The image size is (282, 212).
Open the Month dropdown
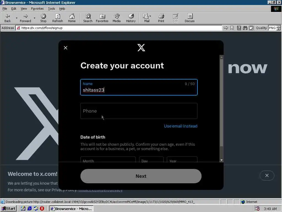coord(108,160)
